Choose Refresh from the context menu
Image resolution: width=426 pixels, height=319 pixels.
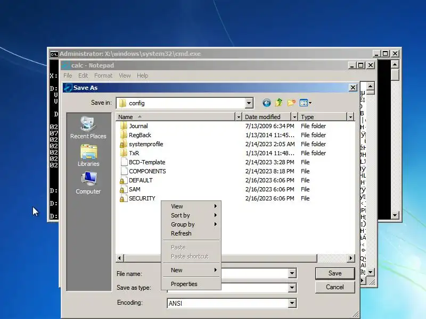pos(191,233)
